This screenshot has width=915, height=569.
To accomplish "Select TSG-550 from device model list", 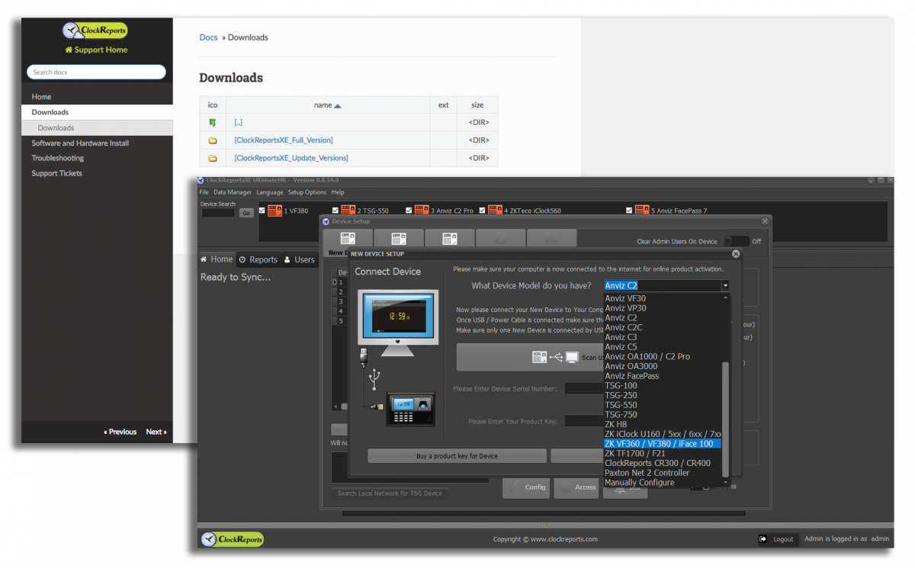I will (621, 405).
